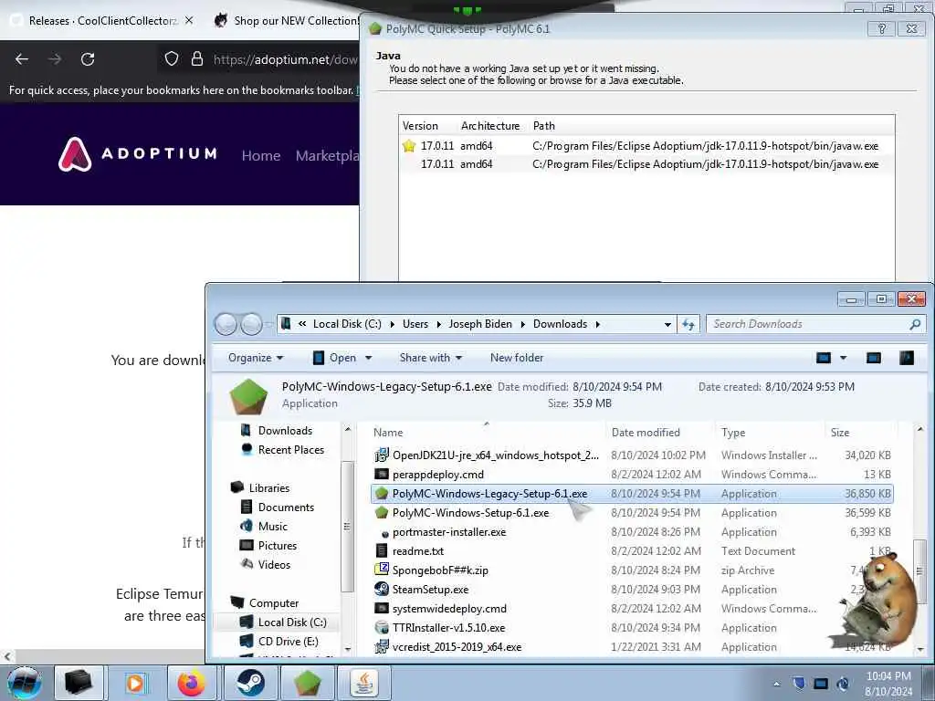The width and height of the screenshot is (935, 701).
Task: Select readme.txt file
Action: 632,550
